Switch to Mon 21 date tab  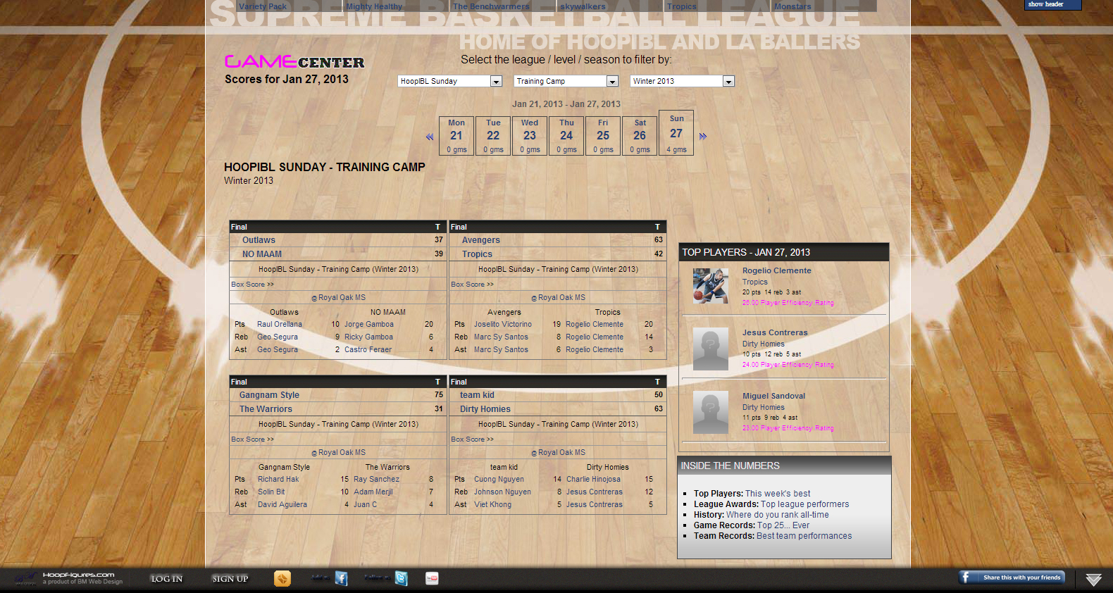456,135
